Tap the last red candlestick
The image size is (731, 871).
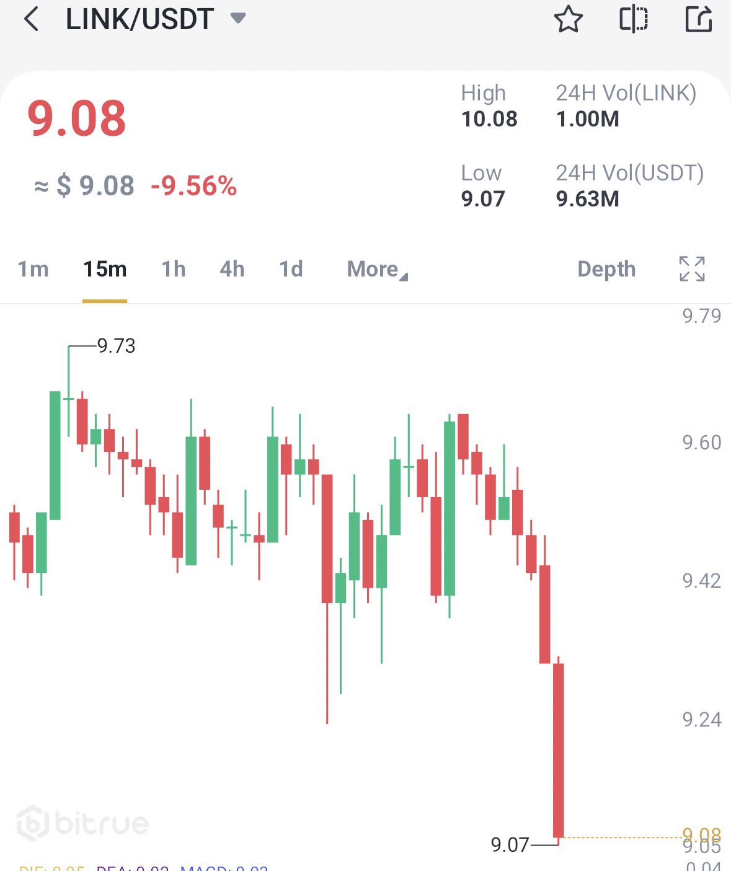coord(559,750)
